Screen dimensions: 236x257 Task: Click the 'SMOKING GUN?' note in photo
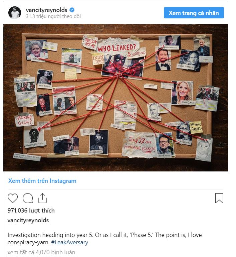click(24, 120)
